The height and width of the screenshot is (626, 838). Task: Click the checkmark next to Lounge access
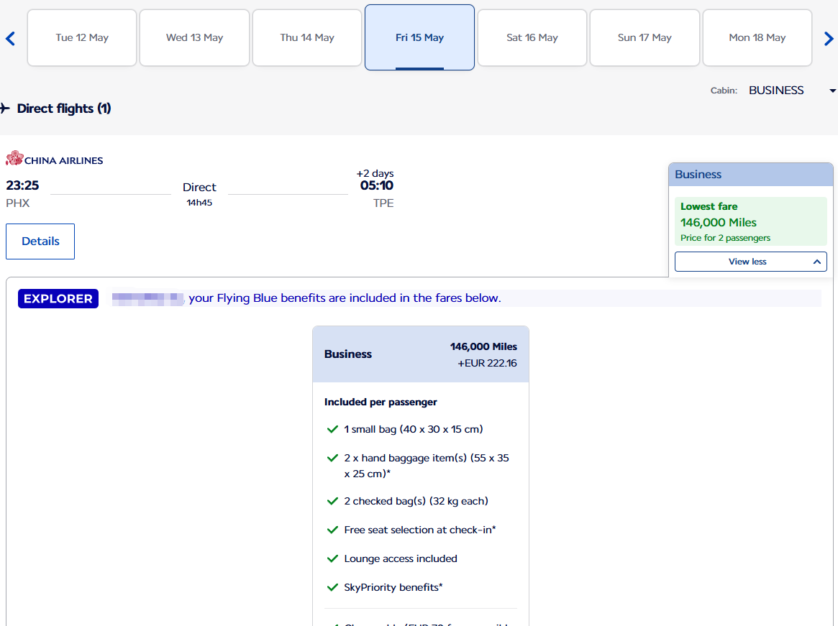pyautogui.click(x=332, y=558)
